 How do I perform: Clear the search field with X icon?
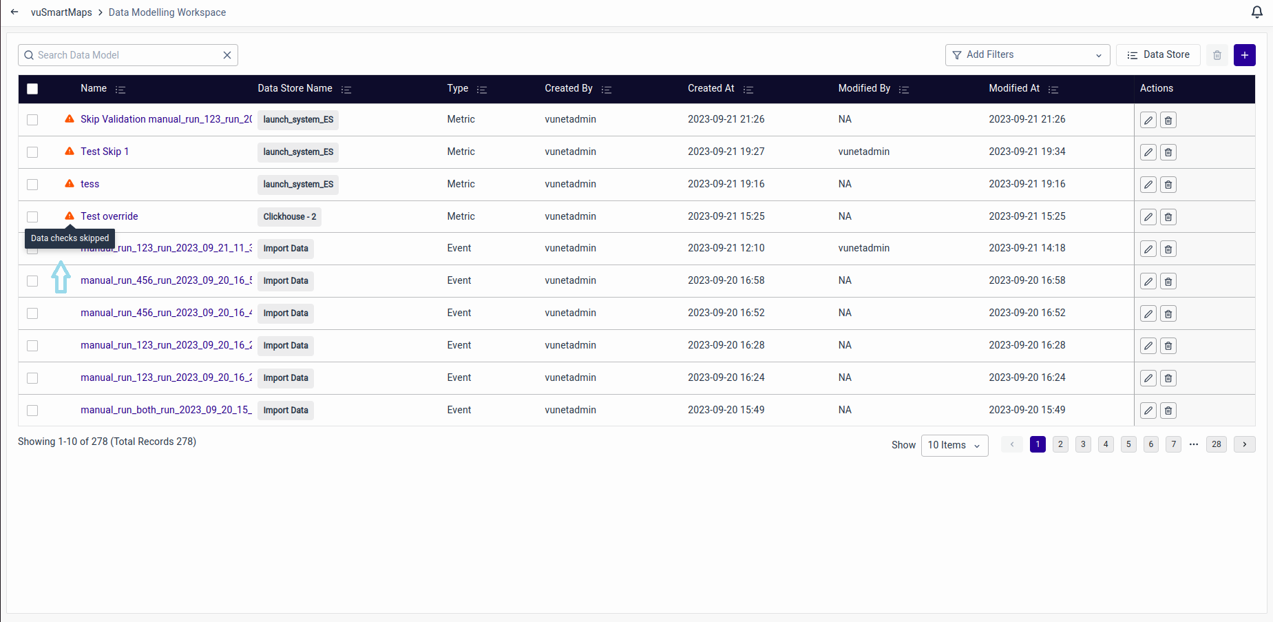coord(227,55)
